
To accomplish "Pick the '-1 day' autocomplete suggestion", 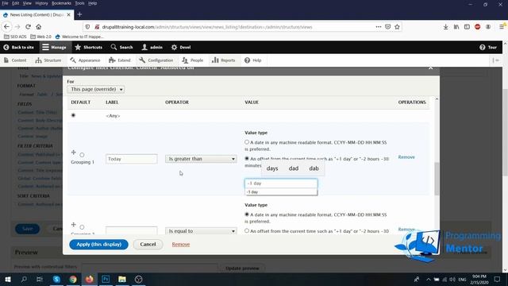I will point(281,192).
